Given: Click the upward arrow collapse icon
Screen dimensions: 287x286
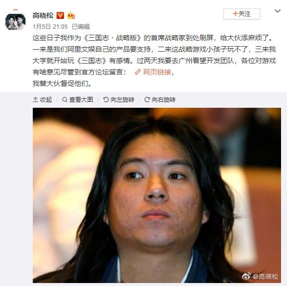Looking at the screenshot, I should tap(35, 99).
